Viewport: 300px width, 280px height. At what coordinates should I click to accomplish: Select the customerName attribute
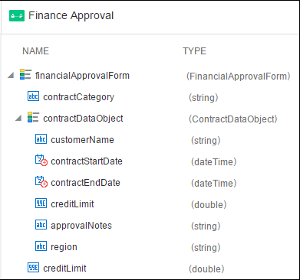(82, 140)
